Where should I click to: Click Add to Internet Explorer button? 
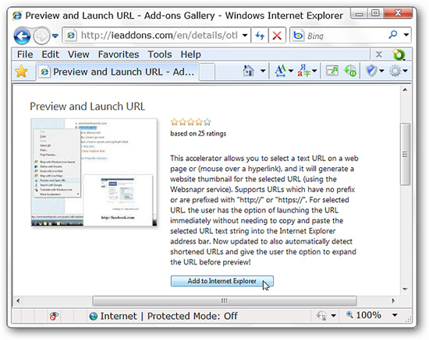point(222,281)
